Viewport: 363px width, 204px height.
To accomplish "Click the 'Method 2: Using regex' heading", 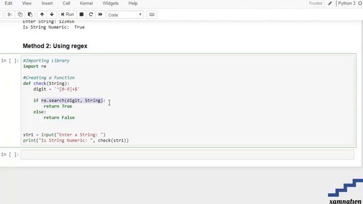I will tap(55, 46).
